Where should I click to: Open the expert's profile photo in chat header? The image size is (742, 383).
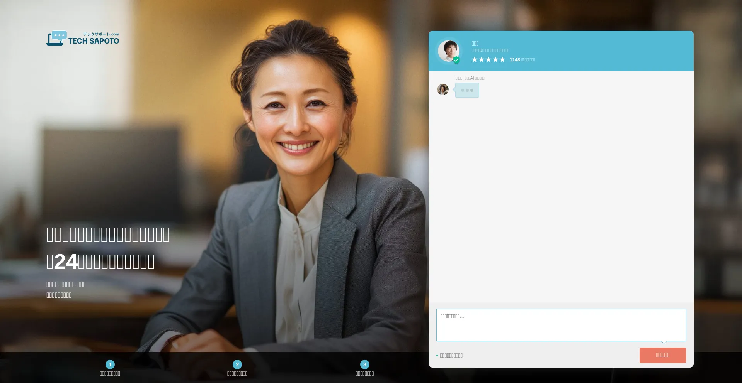pyautogui.click(x=448, y=51)
